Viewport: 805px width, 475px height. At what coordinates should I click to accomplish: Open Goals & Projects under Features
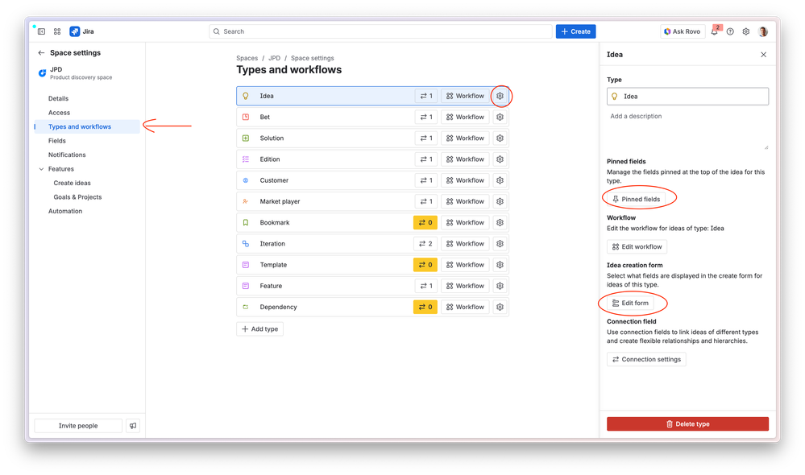pos(87,197)
